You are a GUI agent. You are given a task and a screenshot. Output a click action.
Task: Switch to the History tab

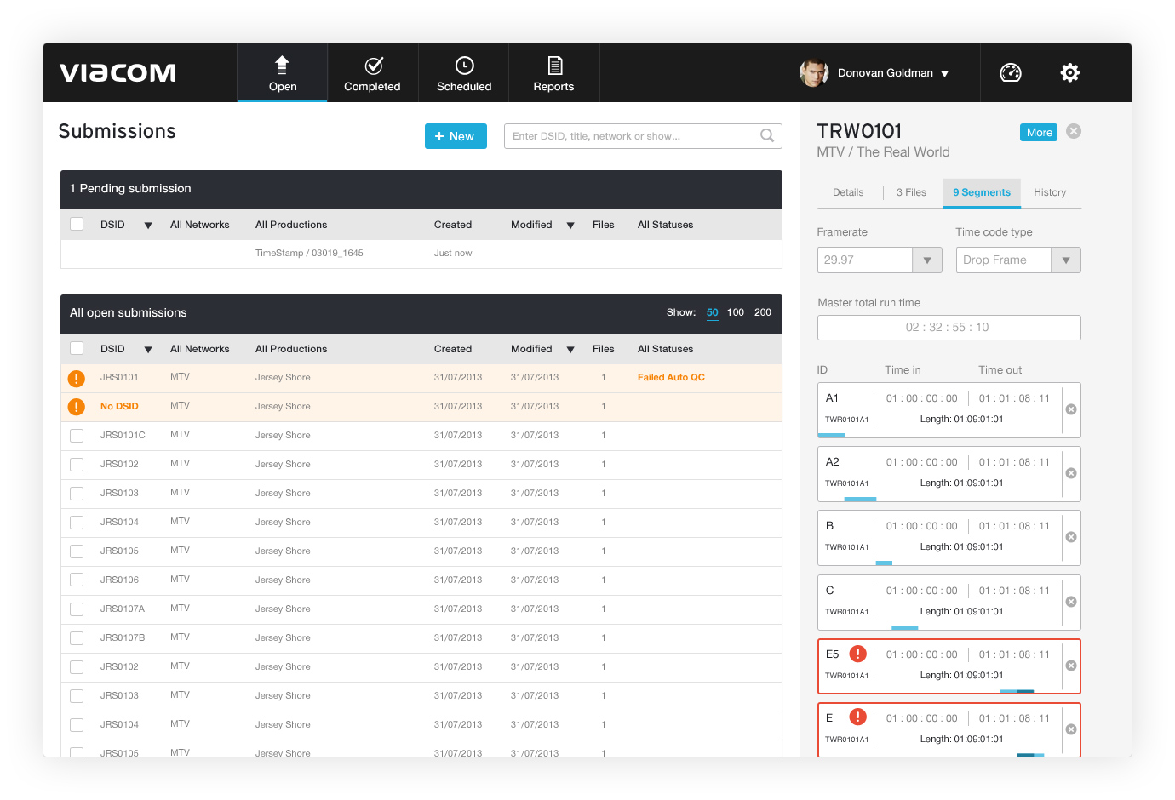[1050, 192]
